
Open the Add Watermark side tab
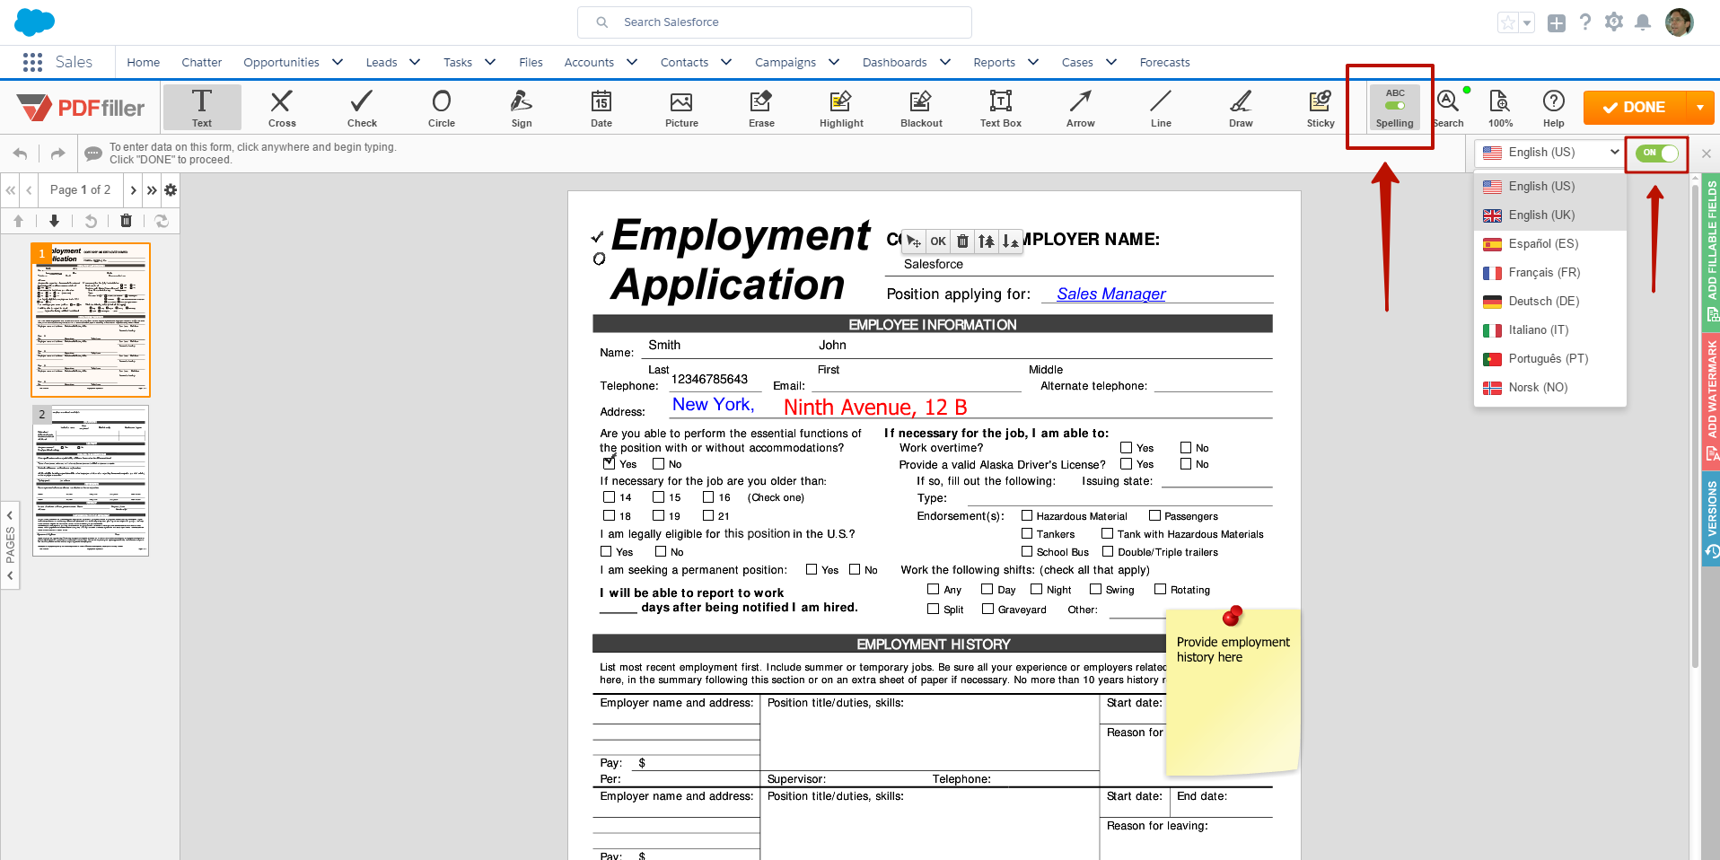click(1711, 400)
